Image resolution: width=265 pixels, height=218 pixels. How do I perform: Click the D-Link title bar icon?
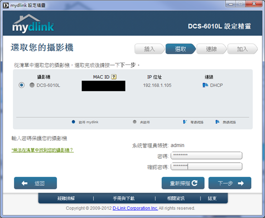coord(5,5)
